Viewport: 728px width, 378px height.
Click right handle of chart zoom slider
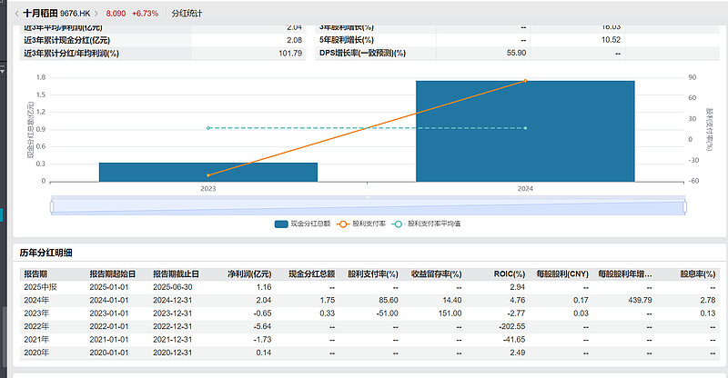(x=683, y=208)
